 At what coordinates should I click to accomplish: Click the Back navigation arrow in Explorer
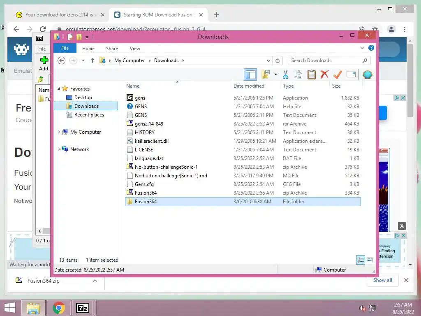62,60
